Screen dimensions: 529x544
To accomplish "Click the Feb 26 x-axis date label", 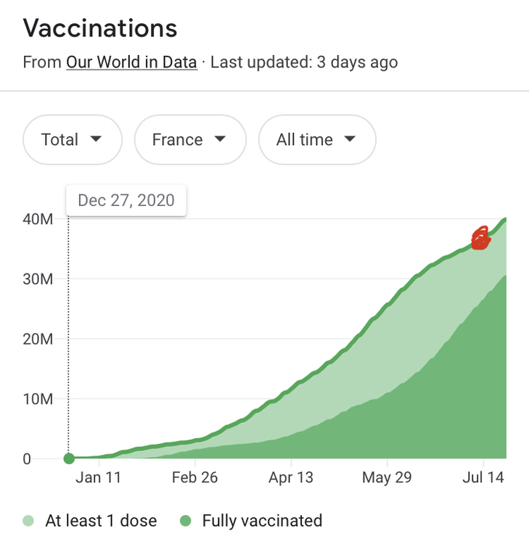I will click(x=193, y=477).
